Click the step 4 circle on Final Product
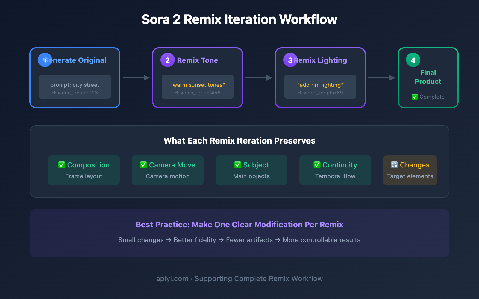The height and width of the screenshot is (299, 479). tap(413, 60)
